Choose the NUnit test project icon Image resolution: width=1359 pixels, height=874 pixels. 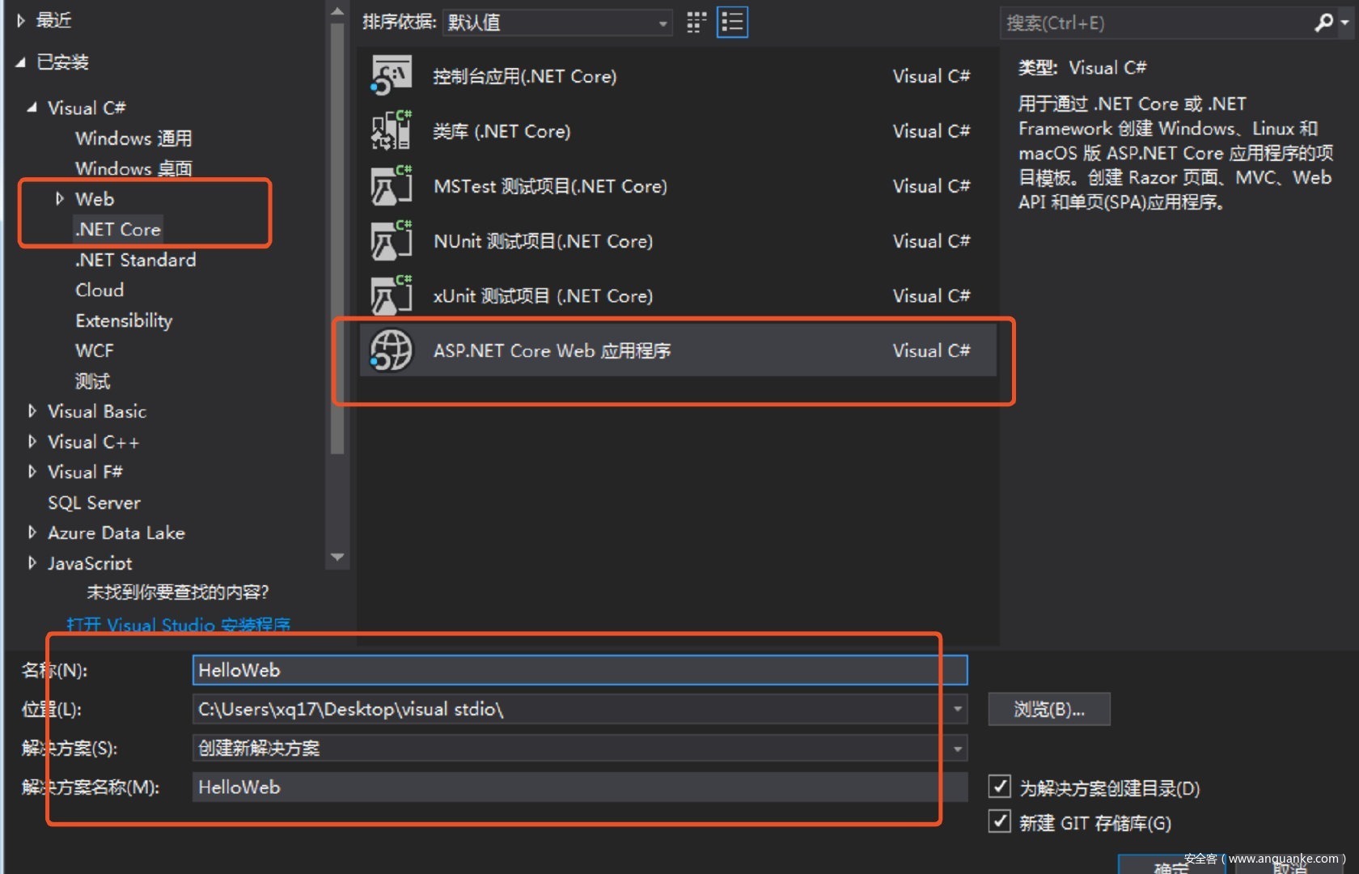pyautogui.click(x=391, y=241)
